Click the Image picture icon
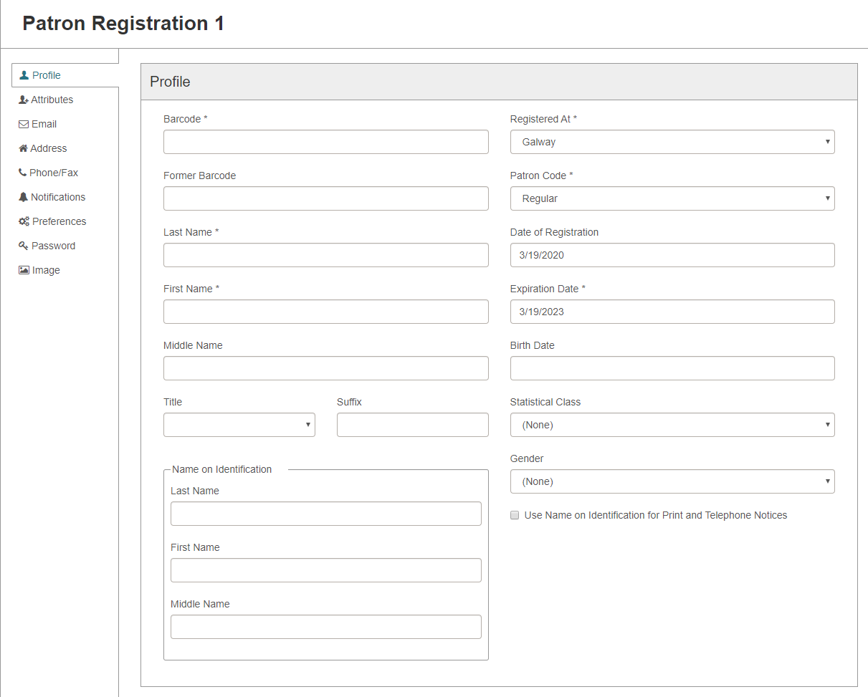The width and height of the screenshot is (868, 697). tap(24, 270)
